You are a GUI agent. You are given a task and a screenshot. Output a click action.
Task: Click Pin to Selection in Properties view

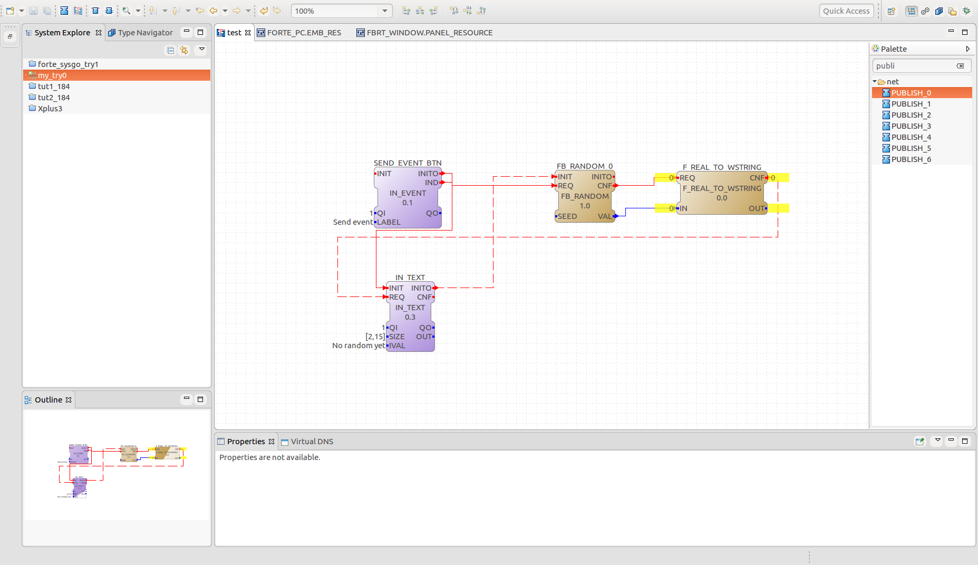click(x=919, y=441)
